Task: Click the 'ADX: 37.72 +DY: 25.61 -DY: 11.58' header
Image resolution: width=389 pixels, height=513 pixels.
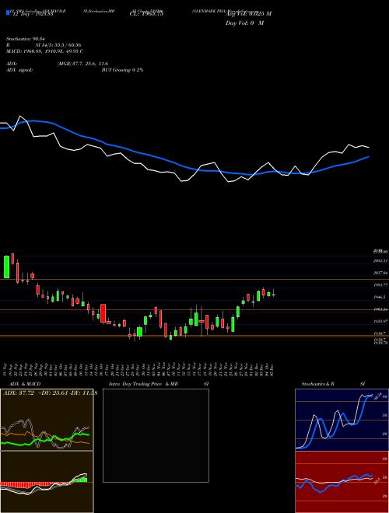Action: [x=50, y=393]
